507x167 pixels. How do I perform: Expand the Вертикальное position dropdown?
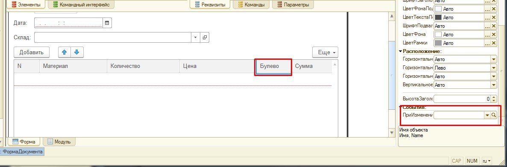tap(493, 85)
